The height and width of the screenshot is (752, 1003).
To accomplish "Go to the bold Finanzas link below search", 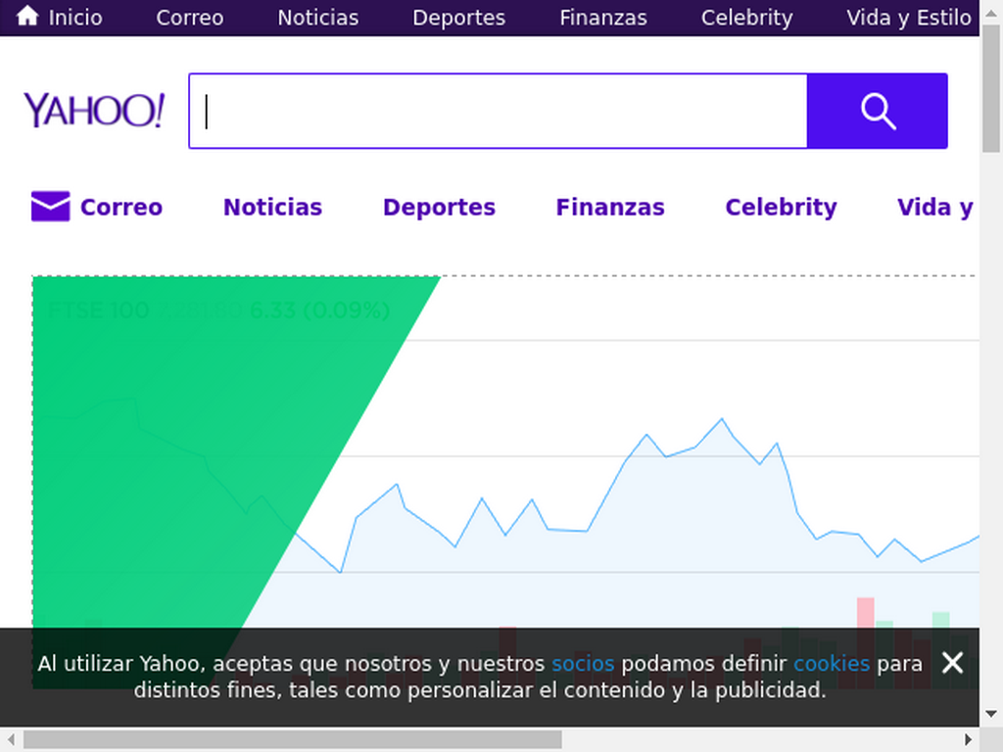I will (610, 208).
